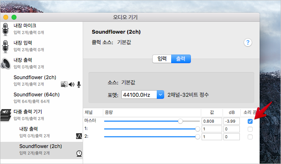Select top-level Soundflower (2ch) device

[42, 81]
